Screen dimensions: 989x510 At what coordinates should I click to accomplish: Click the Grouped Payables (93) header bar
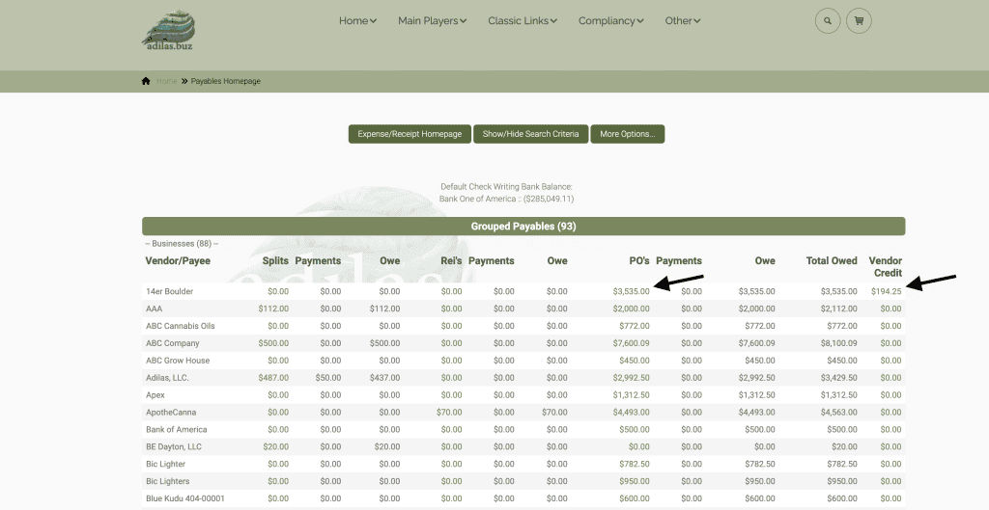point(523,226)
